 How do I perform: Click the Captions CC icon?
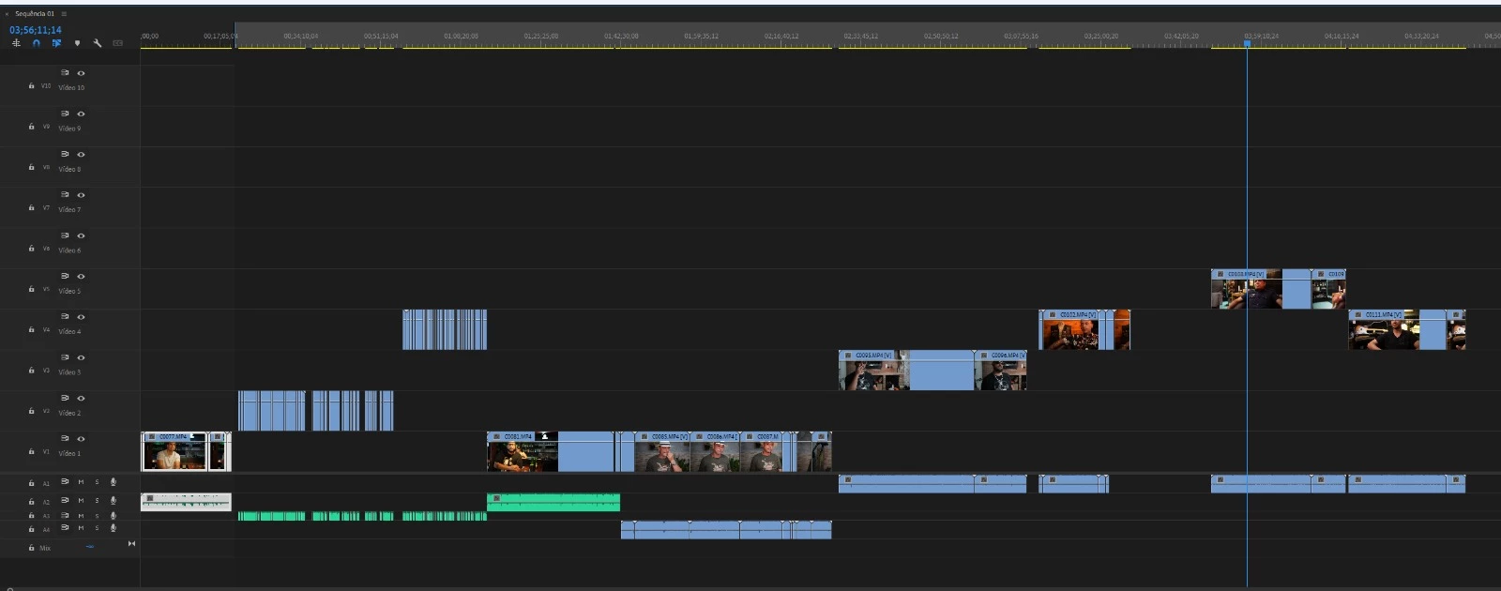[x=117, y=43]
